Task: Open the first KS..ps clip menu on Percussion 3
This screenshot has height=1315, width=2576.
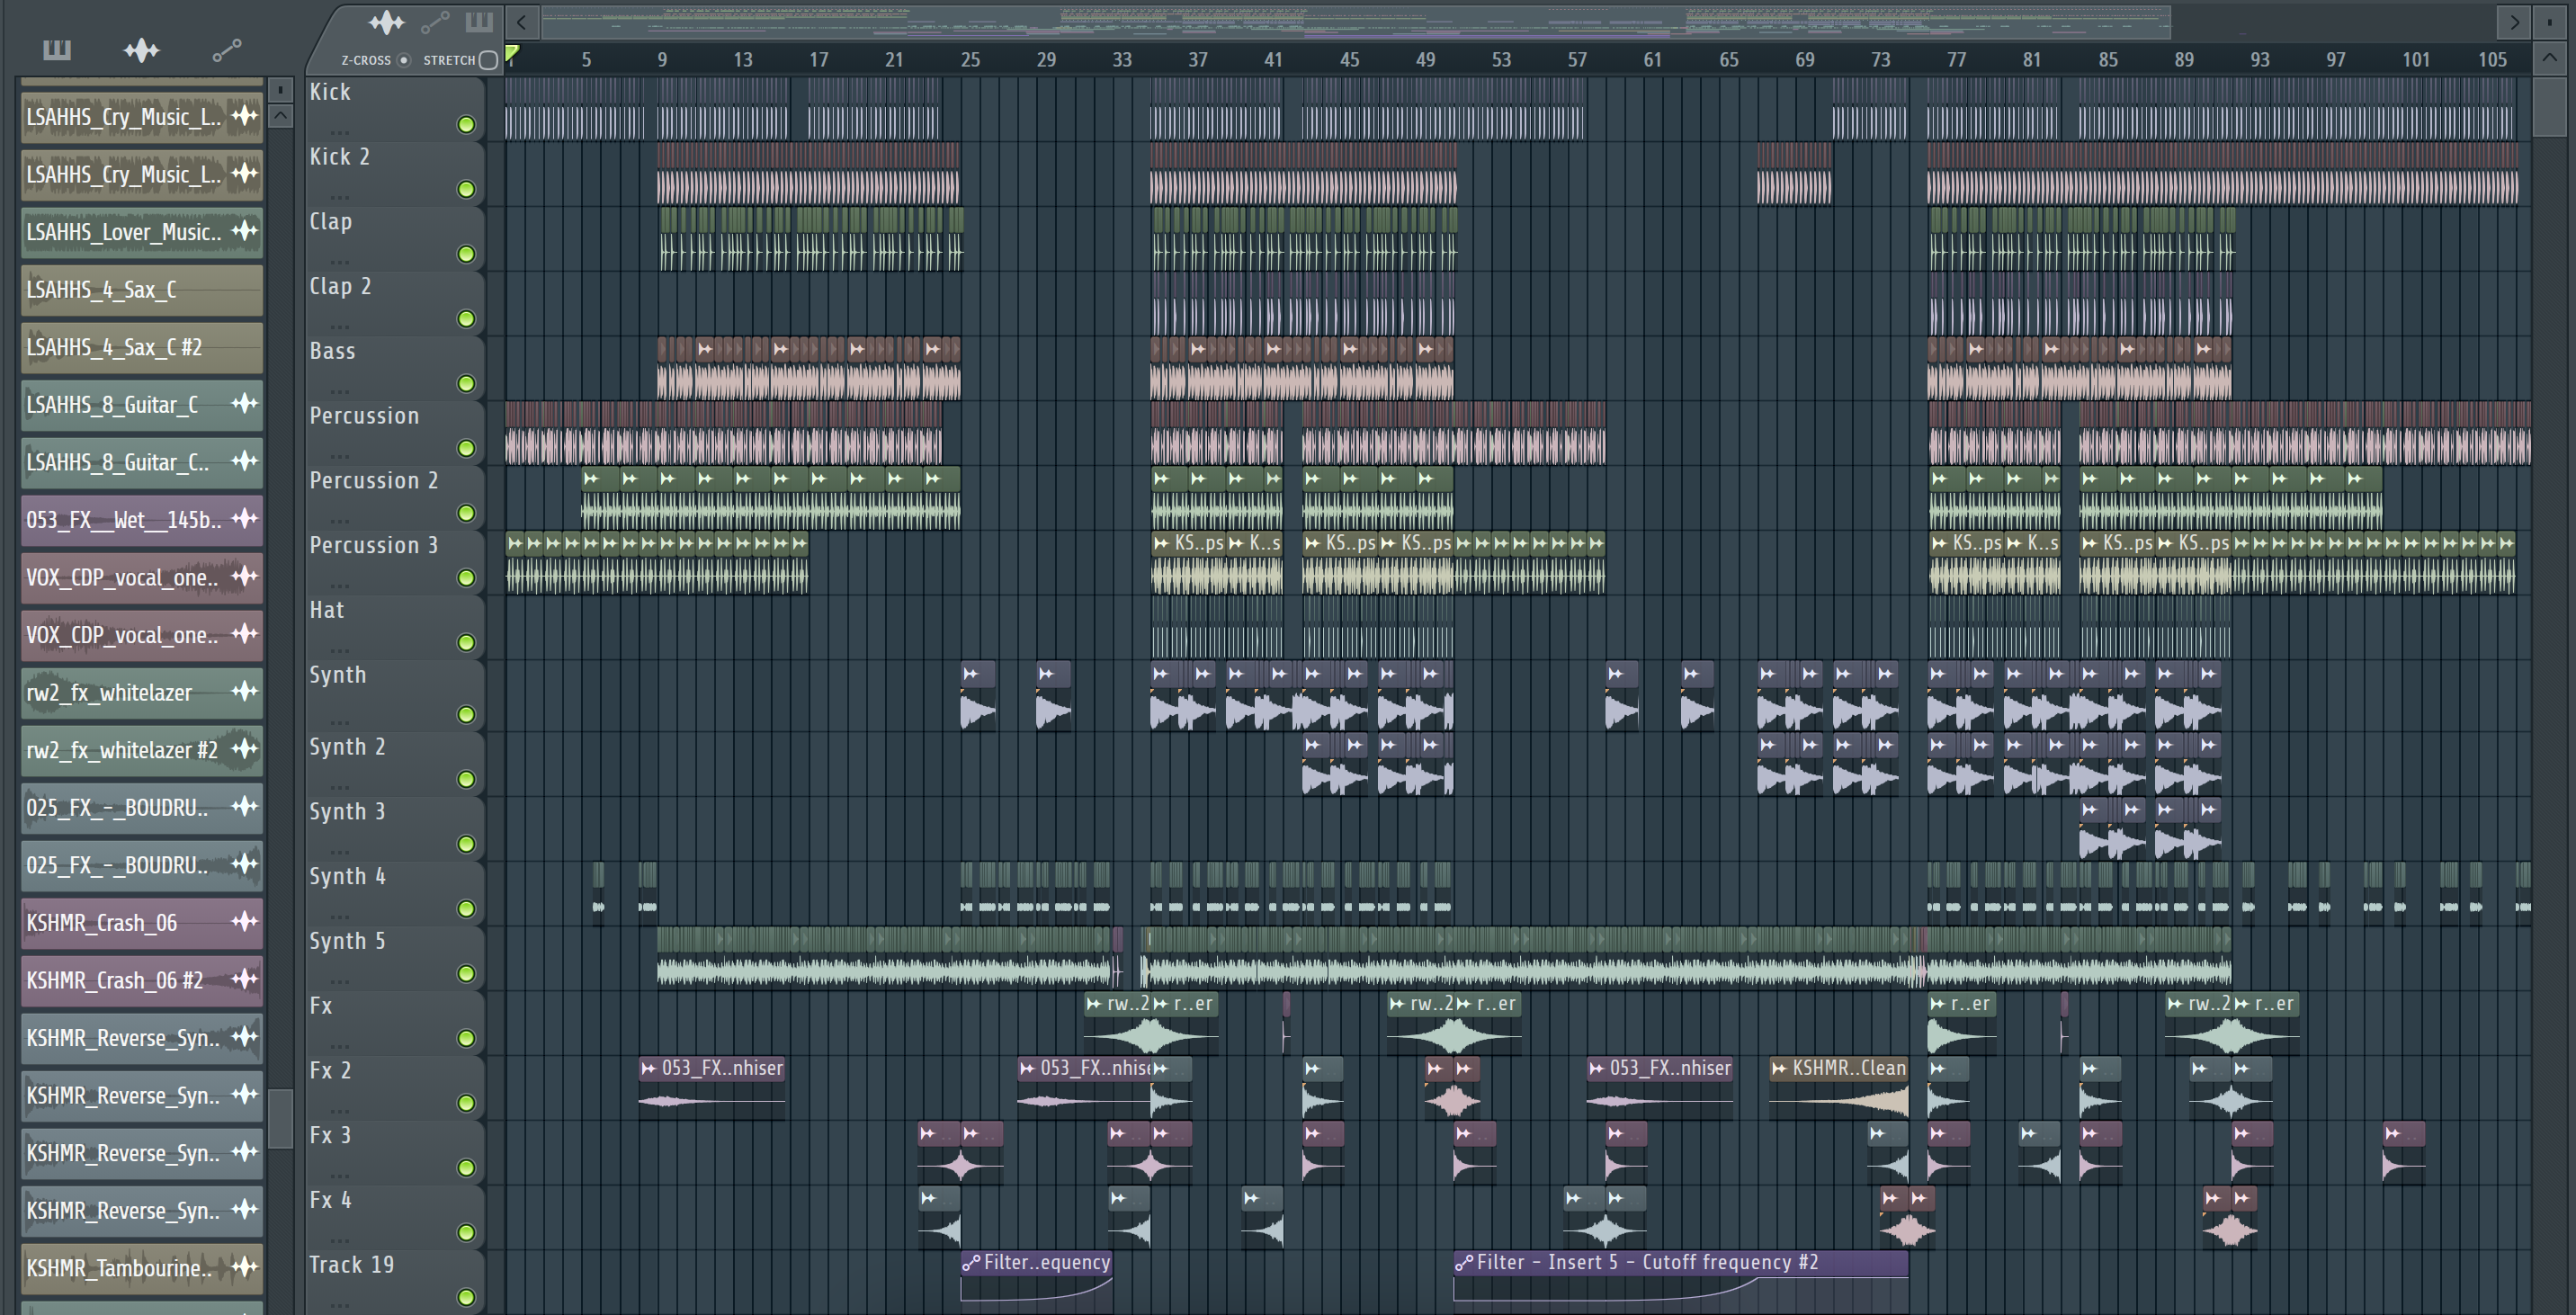Action: click(1161, 543)
